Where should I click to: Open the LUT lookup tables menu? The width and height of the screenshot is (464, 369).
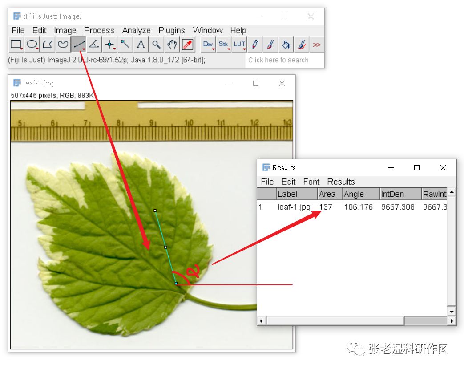tap(239, 45)
